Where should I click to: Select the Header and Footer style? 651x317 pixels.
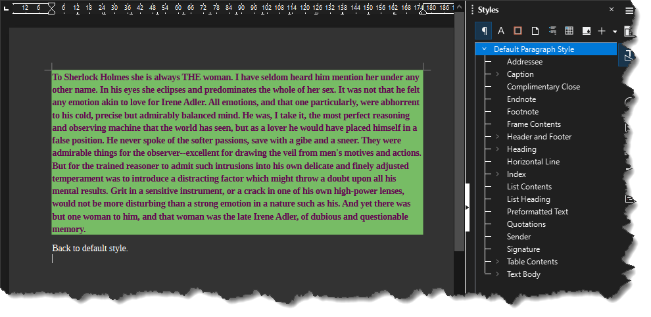[539, 137]
